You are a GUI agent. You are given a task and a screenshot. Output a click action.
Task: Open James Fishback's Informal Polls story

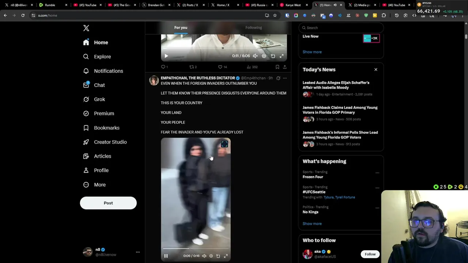coord(341,138)
